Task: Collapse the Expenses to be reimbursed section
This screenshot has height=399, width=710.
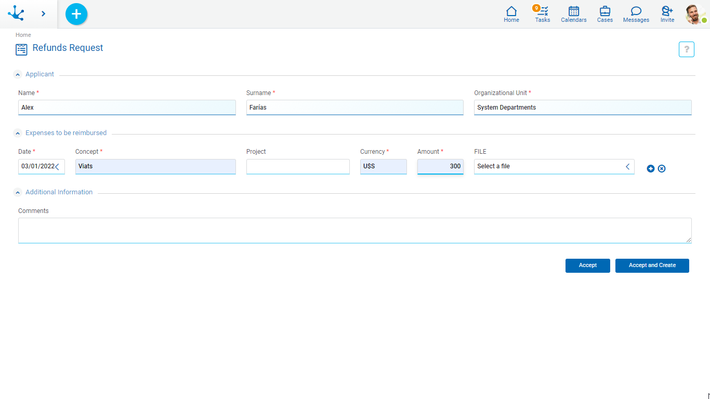Action: pyautogui.click(x=18, y=134)
